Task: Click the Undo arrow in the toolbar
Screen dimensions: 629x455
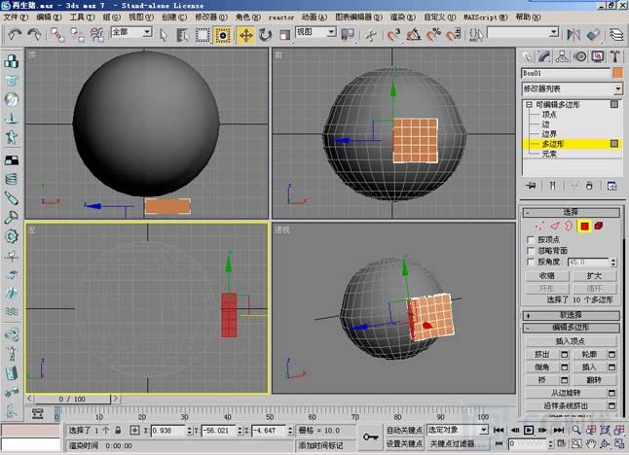Action: (x=15, y=35)
